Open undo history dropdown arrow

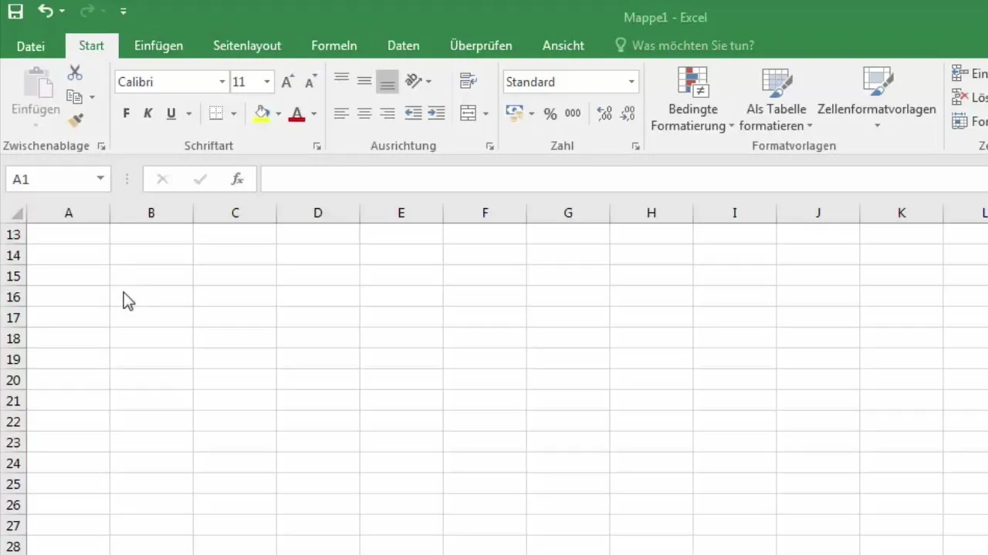(62, 12)
